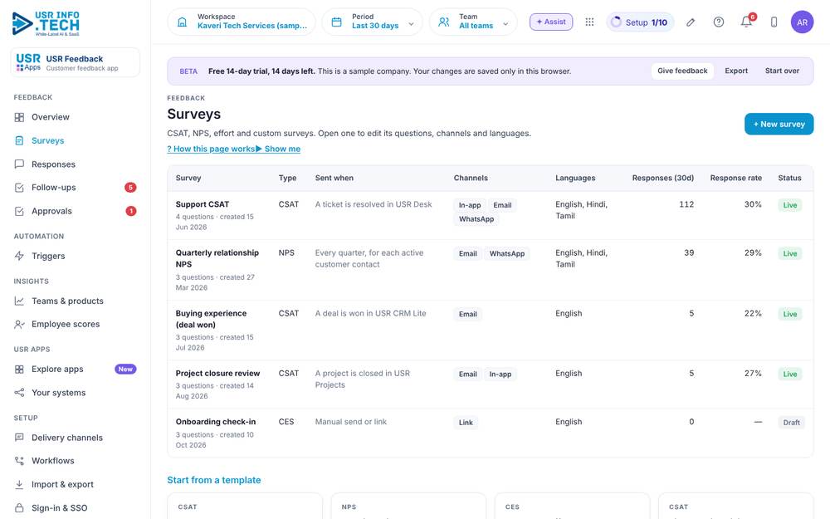Click Give feedback in the beta banner

point(682,71)
